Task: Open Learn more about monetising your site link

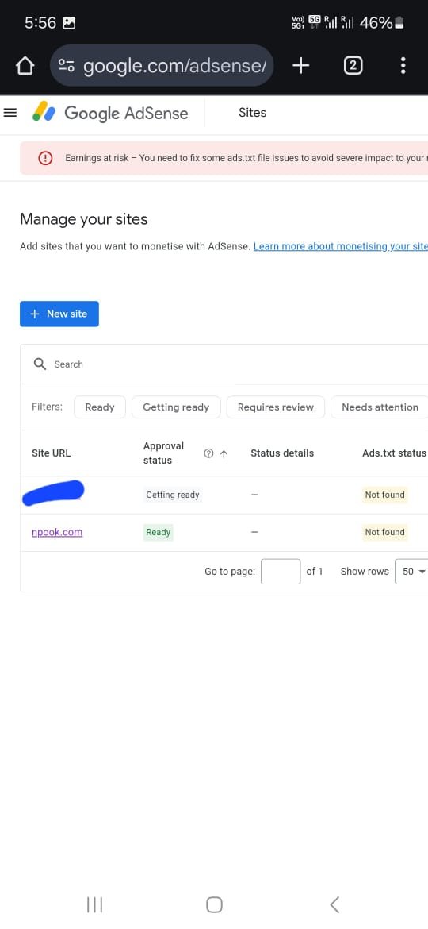Action: [x=341, y=246]
